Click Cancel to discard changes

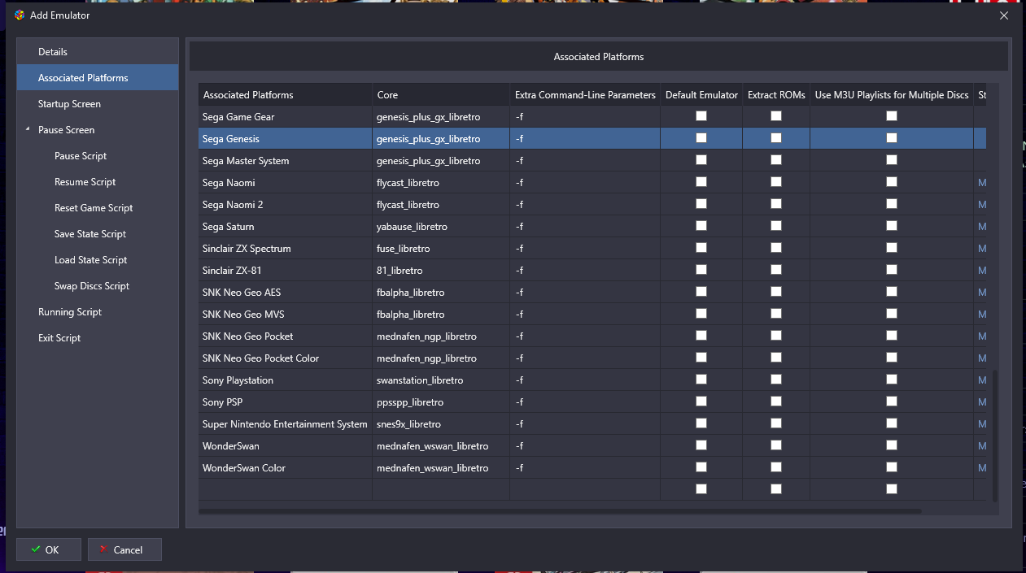tap(124, 549)
